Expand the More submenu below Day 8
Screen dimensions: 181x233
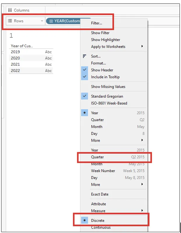(x=142, y=140)
